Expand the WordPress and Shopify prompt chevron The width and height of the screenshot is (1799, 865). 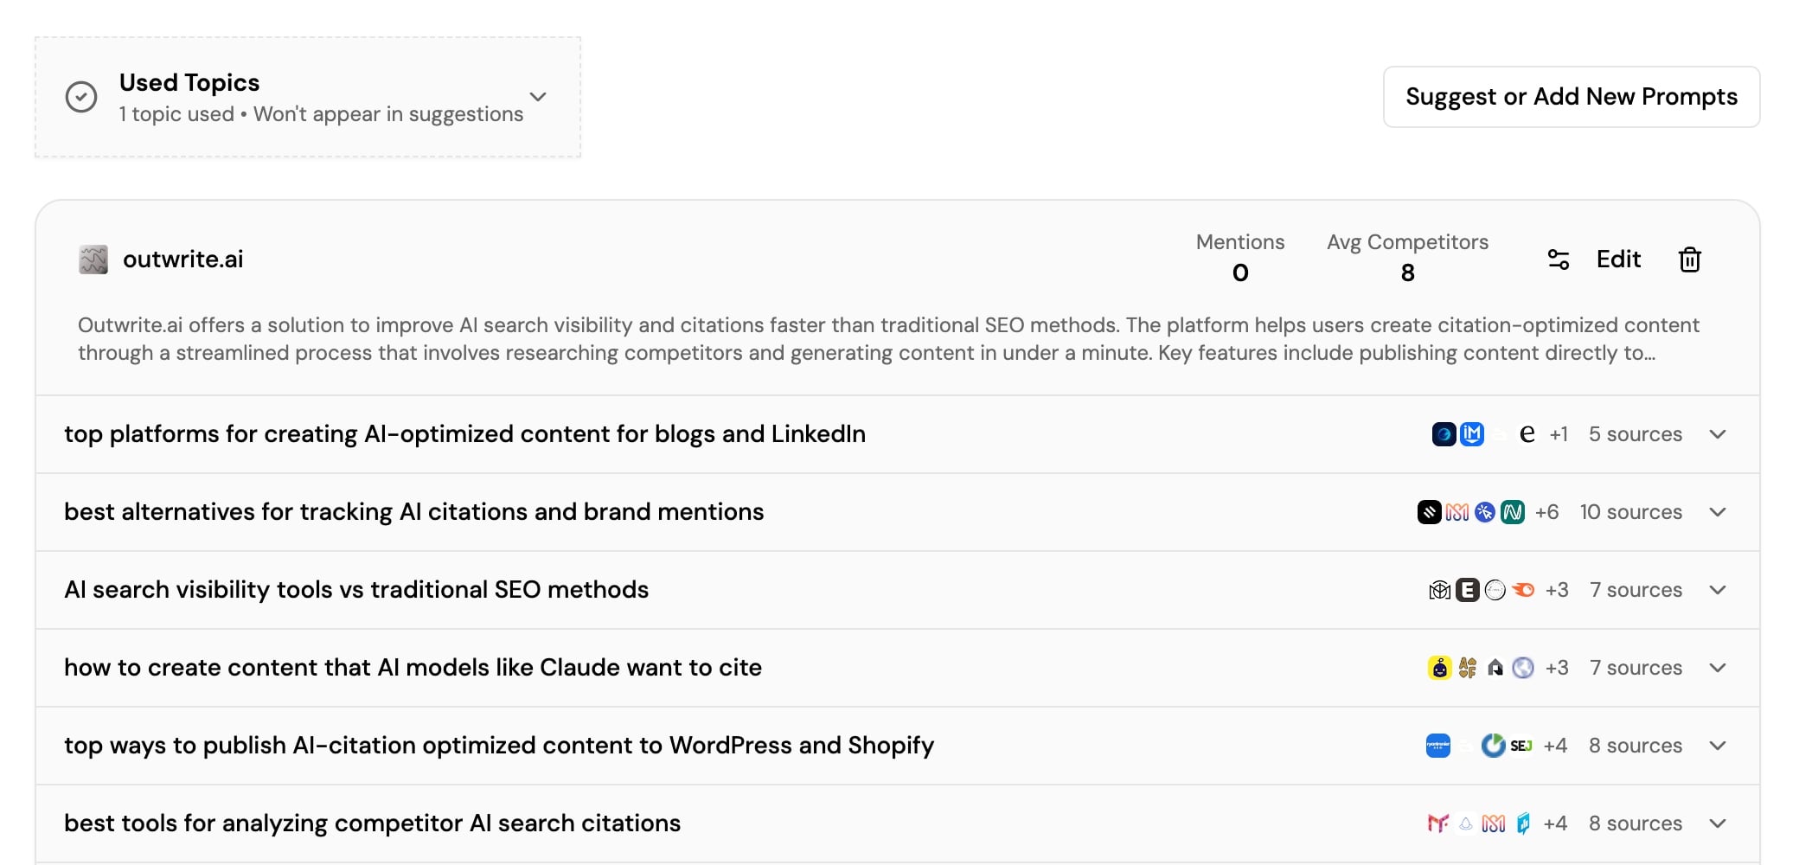click(1718, 746)
